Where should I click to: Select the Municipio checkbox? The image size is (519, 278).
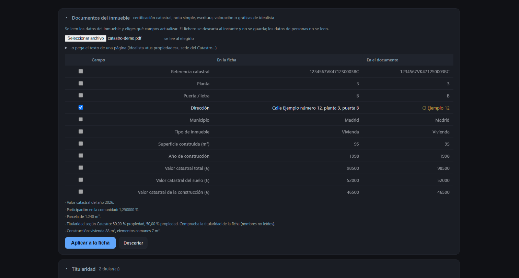81,120
